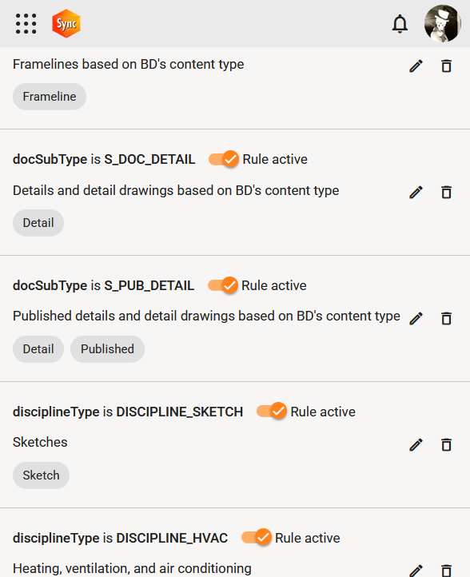Edit the Framelines rule

(x=416, y=66)
